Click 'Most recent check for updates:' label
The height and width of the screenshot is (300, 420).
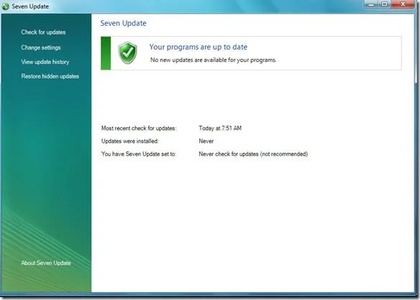(x=139, y=128)
